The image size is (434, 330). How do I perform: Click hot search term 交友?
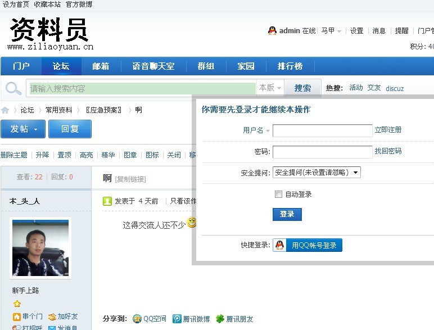(x=374, y=88)
